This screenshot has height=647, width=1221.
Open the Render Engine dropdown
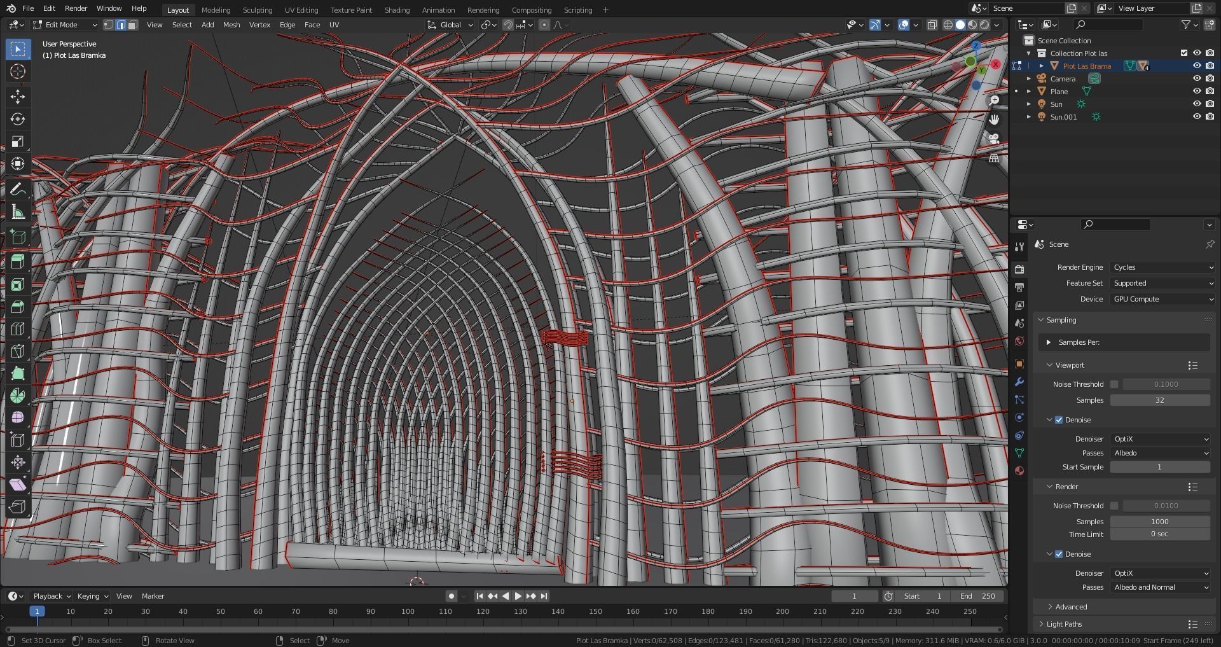1162,267
